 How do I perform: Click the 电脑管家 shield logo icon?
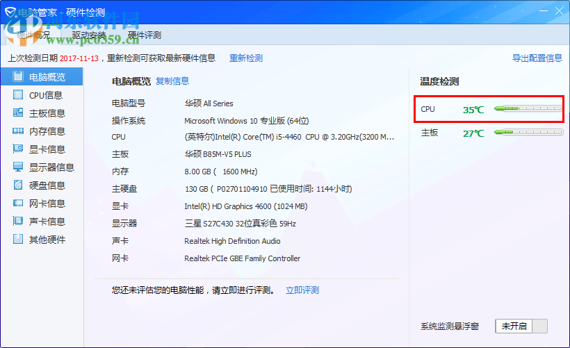click(x=10, y=13)
